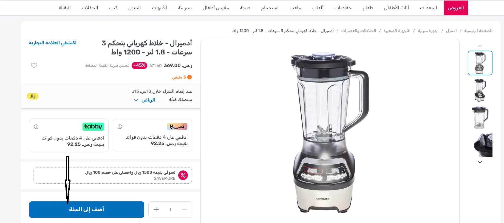Click the SAVEMORE percent discount icon
504x223 pixels.
[x=183, y=175]
